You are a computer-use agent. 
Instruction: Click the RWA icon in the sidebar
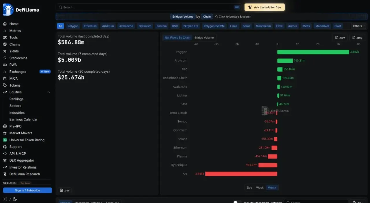coord(5,65)
